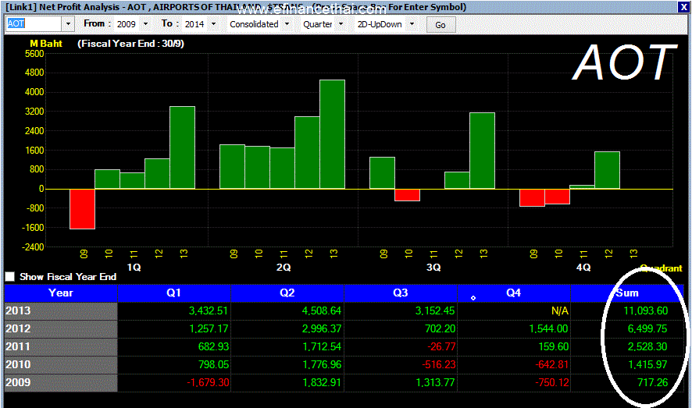The width and height of the screenshot is (692, 408).
Task: Click the 1,776.96 Q2 2010 cell
Action: [287, 365]
